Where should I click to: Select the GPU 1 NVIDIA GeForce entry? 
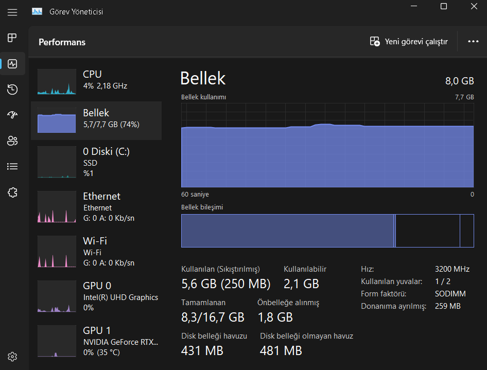tap(96, 341)
